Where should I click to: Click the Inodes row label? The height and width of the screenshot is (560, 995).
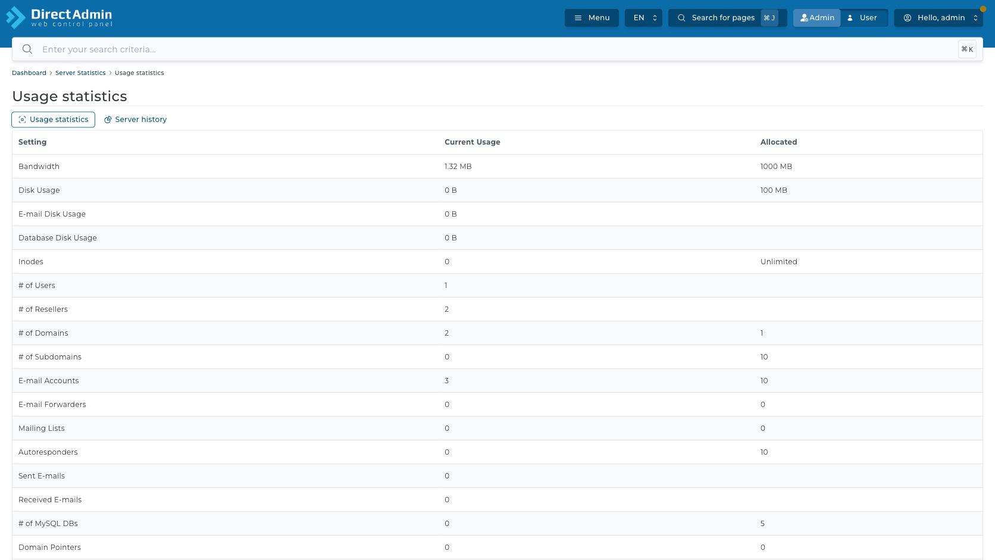(x=31, y=262)
